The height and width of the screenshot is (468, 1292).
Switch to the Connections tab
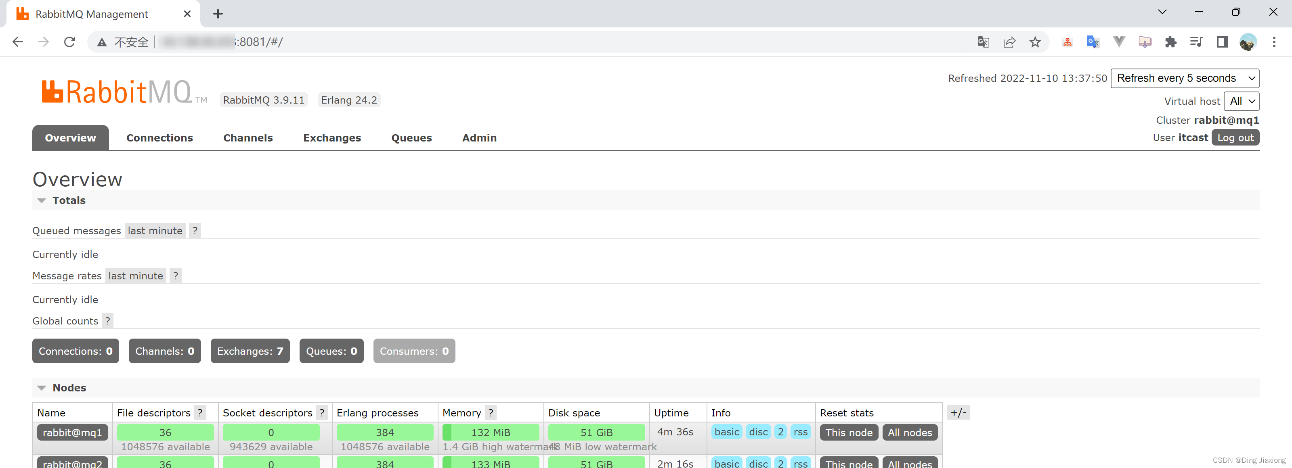pos(159,137)
